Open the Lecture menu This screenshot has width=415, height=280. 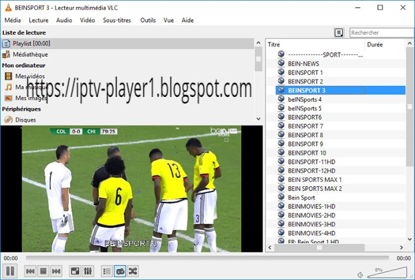(39, 20)
